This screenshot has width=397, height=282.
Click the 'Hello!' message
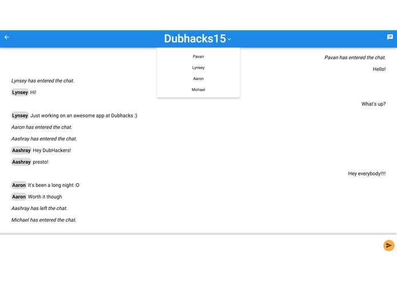(379, 69)
